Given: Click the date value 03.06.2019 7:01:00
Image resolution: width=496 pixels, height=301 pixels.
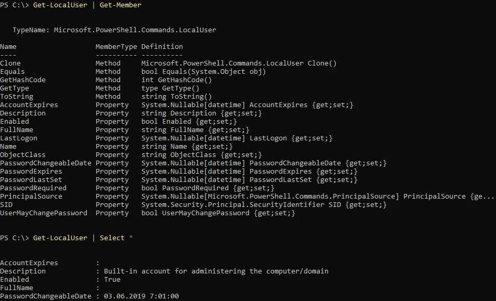Looking at the screenshot, I should tap(141, 296).
